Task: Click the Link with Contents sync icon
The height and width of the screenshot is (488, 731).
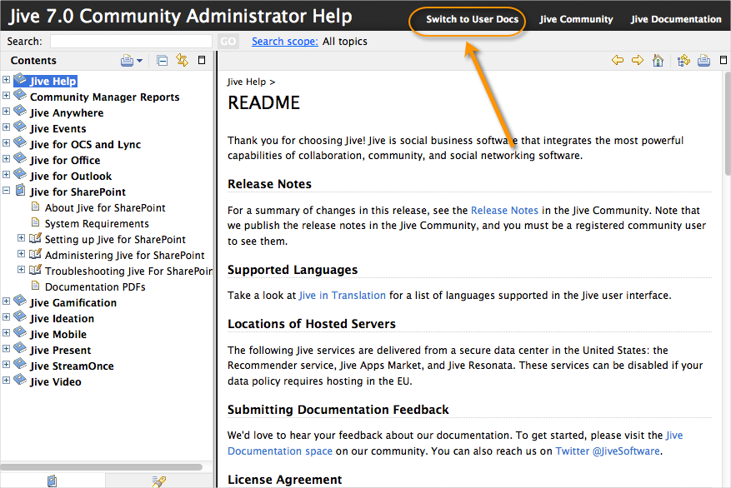Action: tap(183, 60)
